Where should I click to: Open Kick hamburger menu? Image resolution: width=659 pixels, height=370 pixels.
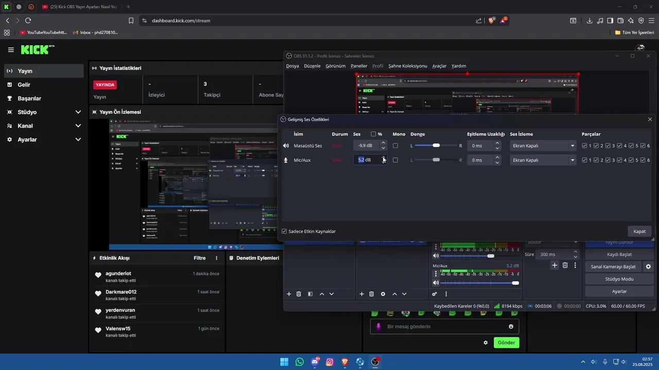11,50
